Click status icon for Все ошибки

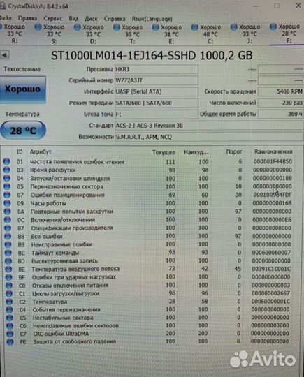click(x=8, y=237)
